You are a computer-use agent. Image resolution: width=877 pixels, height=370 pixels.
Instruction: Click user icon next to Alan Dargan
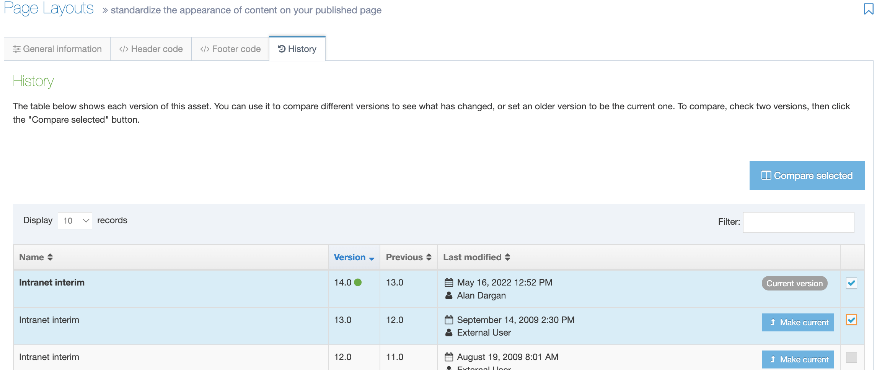tap(449, 295)
